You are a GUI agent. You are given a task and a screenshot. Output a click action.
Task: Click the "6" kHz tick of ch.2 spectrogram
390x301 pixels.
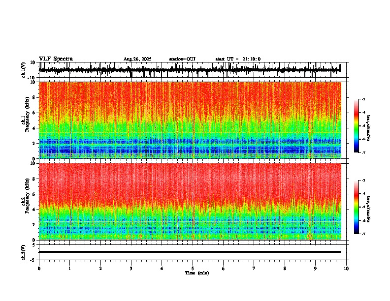tap(34, 194)
